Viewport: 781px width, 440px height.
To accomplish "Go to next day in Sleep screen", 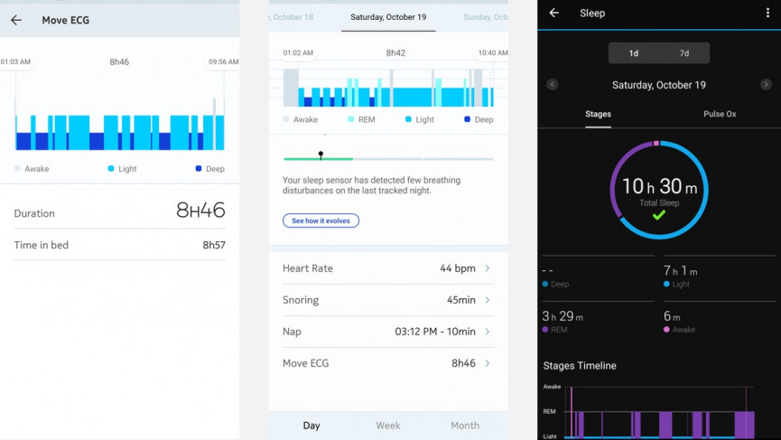I will 766,85.
